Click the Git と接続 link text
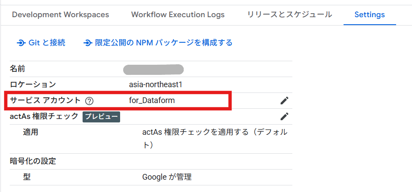 coord(47,43)
